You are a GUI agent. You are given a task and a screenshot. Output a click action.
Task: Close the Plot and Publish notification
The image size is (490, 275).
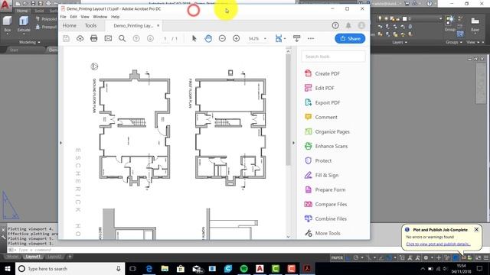point(476,230)
